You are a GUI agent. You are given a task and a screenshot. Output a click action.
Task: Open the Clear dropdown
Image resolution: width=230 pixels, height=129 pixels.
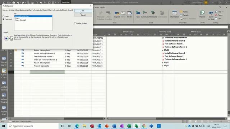coord(219,15)
